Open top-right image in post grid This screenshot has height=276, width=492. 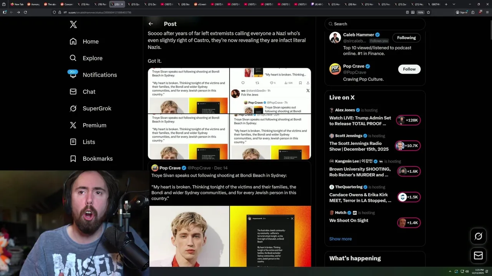[x=270, y=91]
